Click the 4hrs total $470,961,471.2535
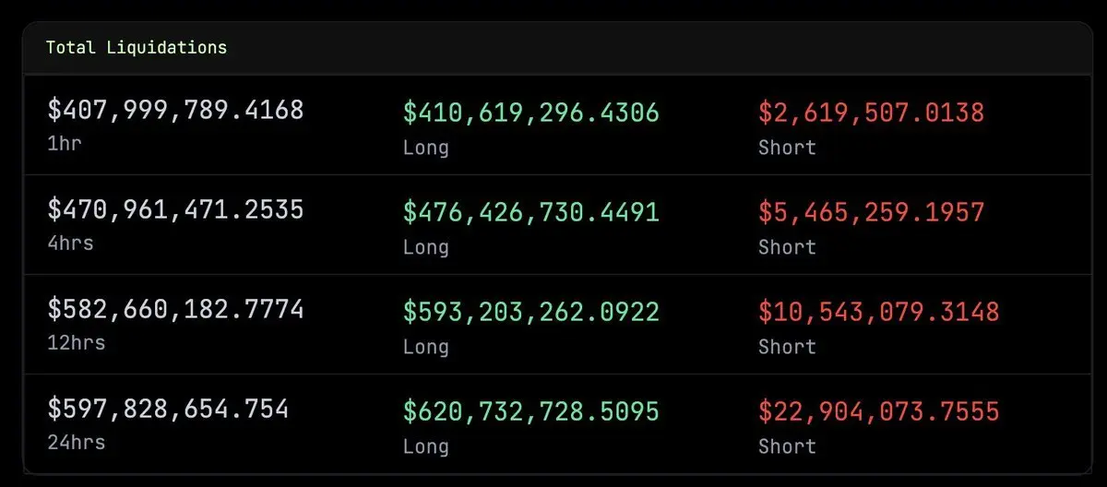The height and width of the screenshot is (487, 1107). (175, 210)
